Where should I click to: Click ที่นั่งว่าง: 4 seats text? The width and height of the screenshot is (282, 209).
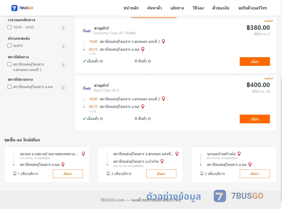[x=262, y=34]
